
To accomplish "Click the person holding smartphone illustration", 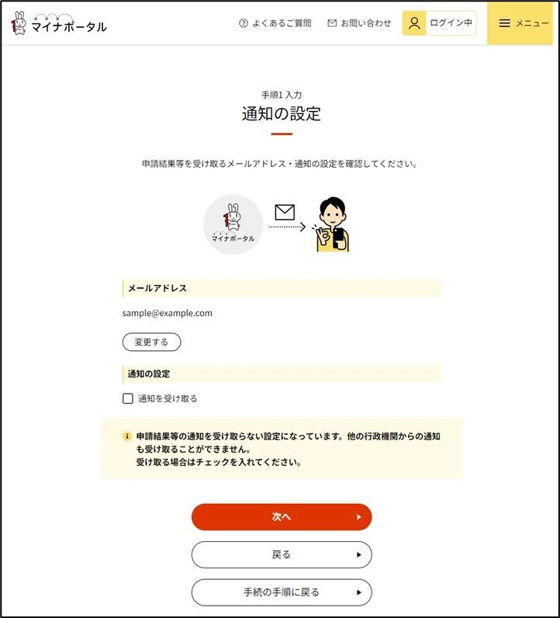I will pyautogui.click(x=330, y=224).
